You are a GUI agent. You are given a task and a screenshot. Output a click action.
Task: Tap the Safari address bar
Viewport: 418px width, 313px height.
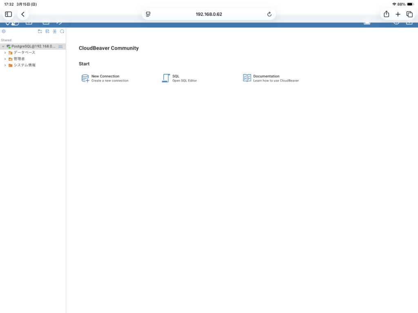coord(209,14)
